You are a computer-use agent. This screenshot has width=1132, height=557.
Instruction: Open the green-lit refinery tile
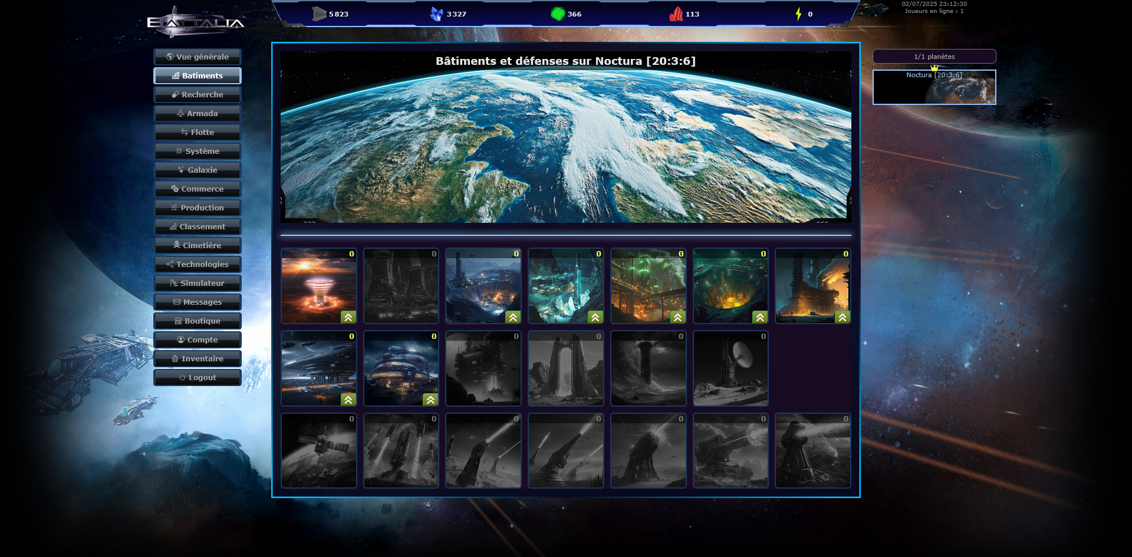point(649,286)
